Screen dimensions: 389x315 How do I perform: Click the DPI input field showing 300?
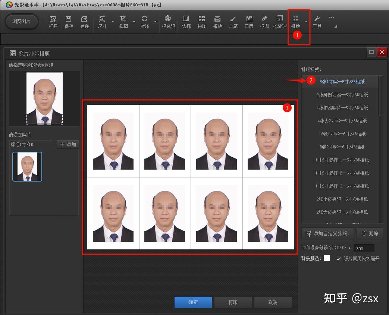click(x=364, y=248)
